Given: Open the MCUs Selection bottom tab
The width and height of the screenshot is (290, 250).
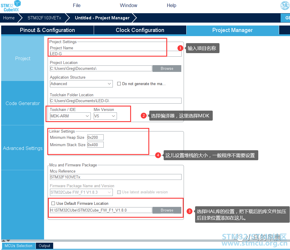Looking at the screenshot, I should click(19, 246).
